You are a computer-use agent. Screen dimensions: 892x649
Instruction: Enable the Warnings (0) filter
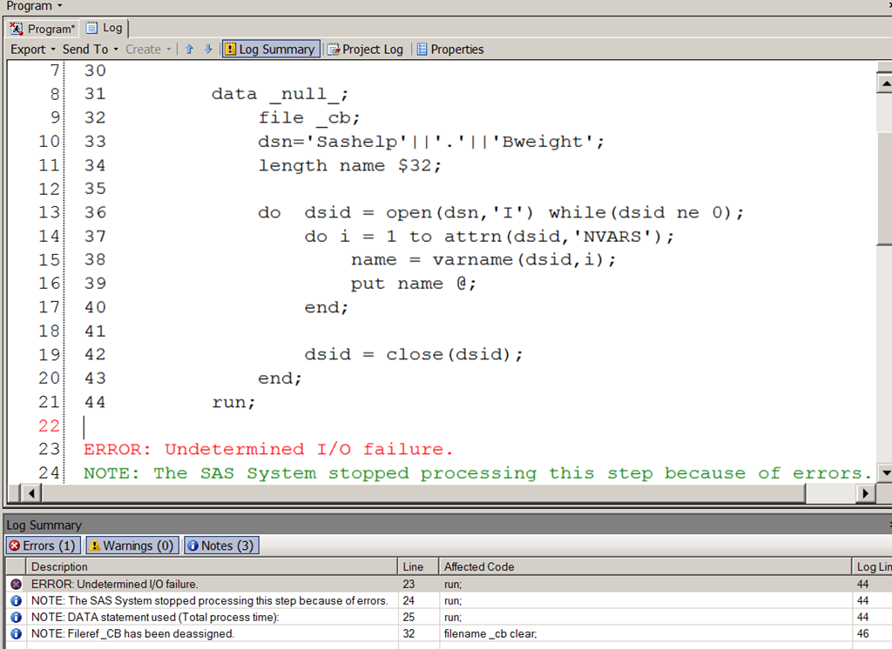131,545
